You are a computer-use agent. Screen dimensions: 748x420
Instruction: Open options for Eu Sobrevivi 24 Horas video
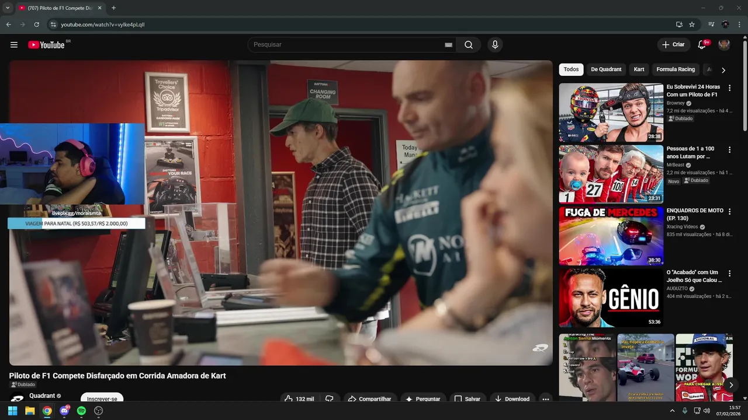pos(729,88)
